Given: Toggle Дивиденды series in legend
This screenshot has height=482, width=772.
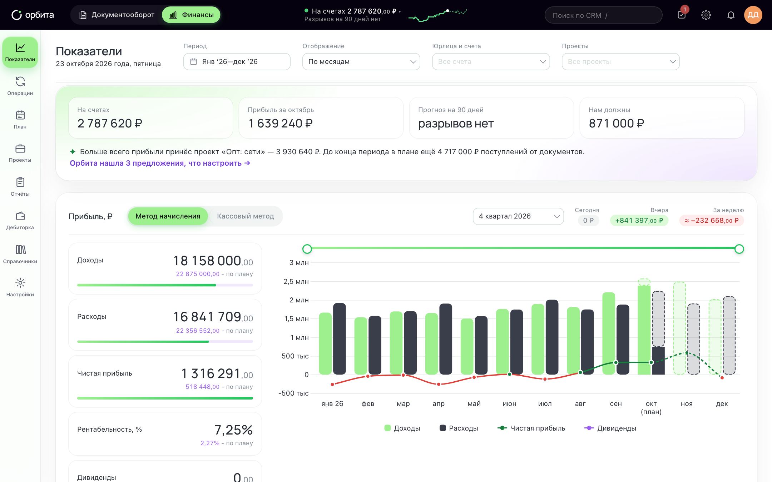Looking at the screenshot, I should [610, 428].
